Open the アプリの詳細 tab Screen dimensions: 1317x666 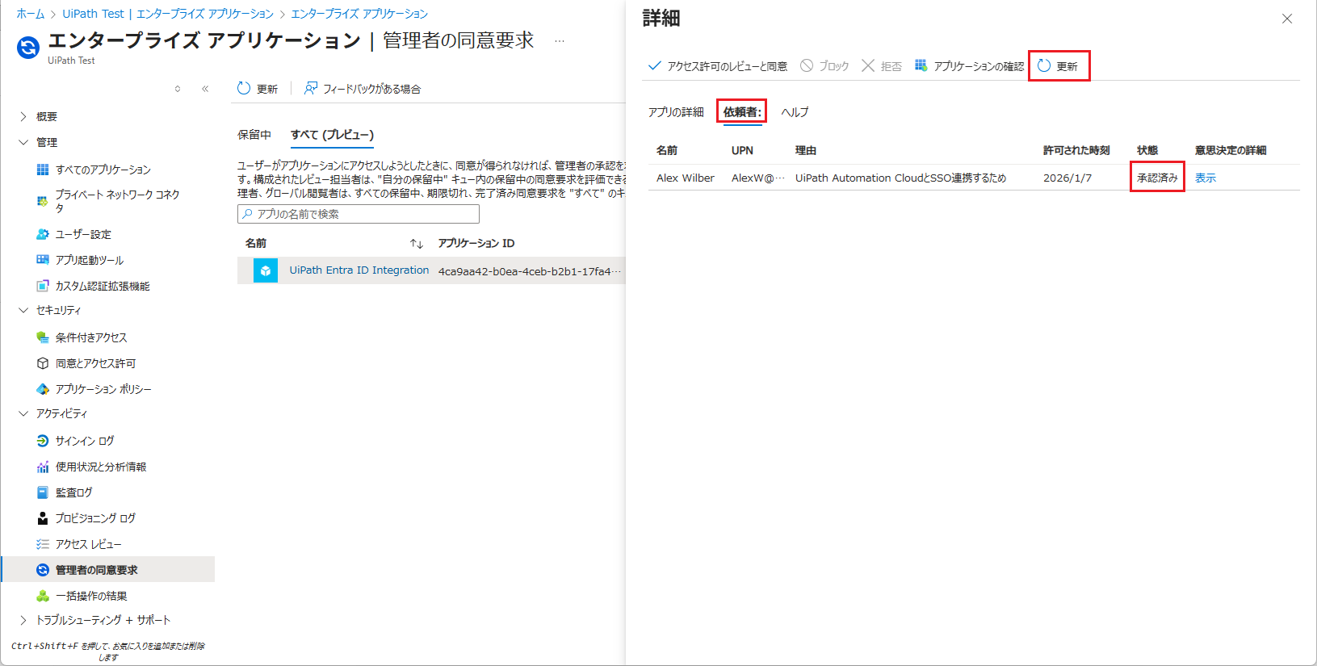pos(676,112)
